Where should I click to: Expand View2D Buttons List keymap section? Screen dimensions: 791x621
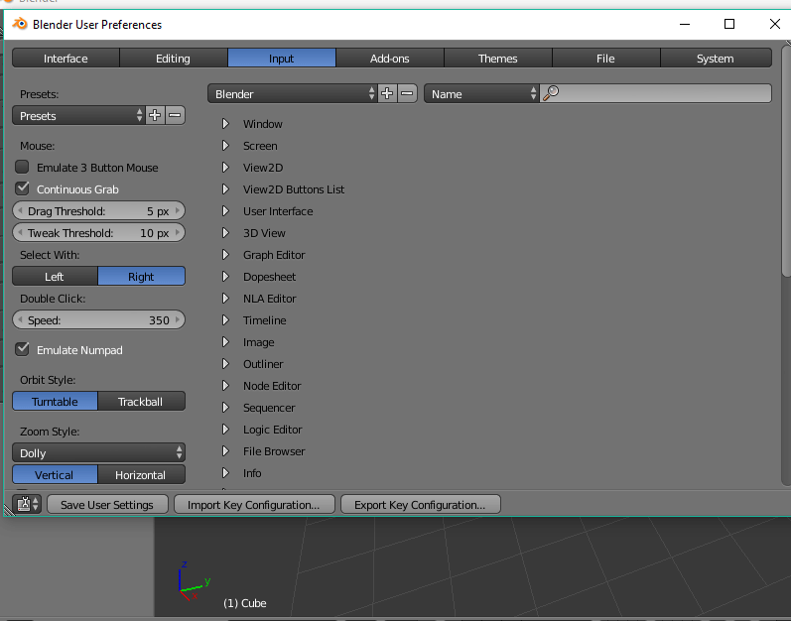[225, 189]
